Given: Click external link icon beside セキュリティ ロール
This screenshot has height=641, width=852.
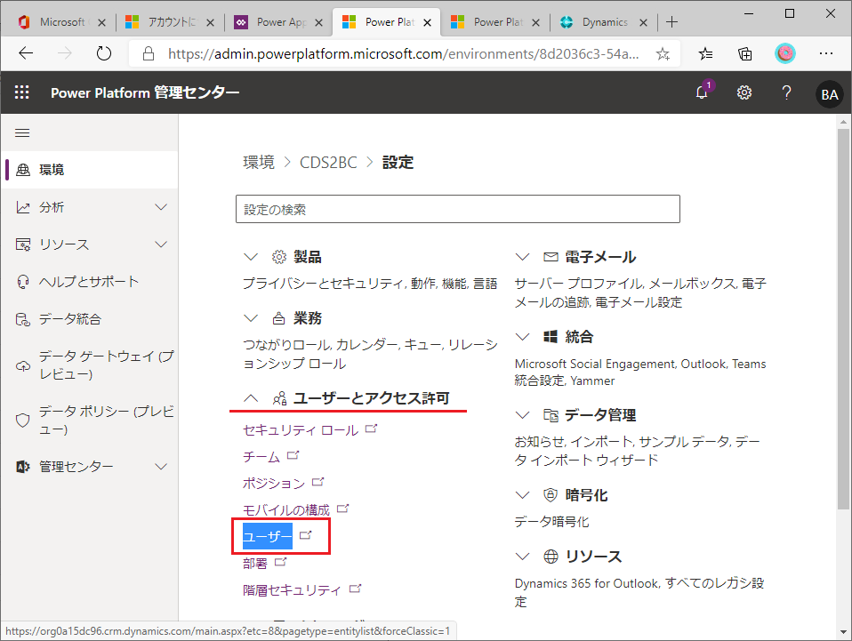Looking at the screenshot, I should point(371,429).
